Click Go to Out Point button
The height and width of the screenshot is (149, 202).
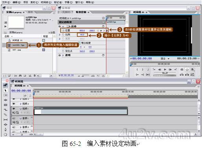143,75
